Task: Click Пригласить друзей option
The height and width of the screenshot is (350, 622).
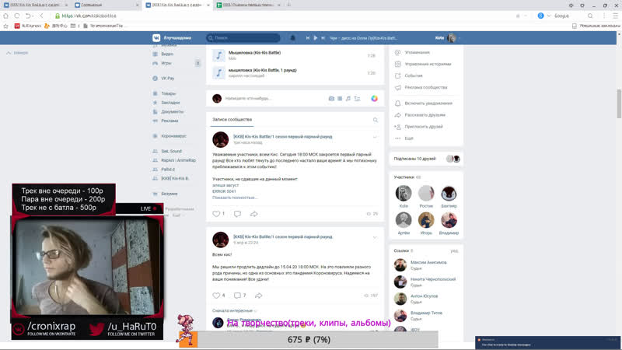Action: click(423, 127)
